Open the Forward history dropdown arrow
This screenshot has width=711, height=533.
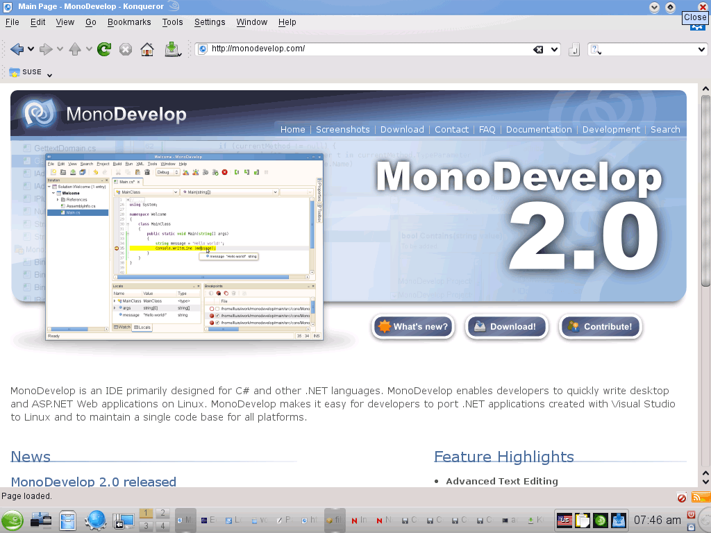(x=60, y=49)
